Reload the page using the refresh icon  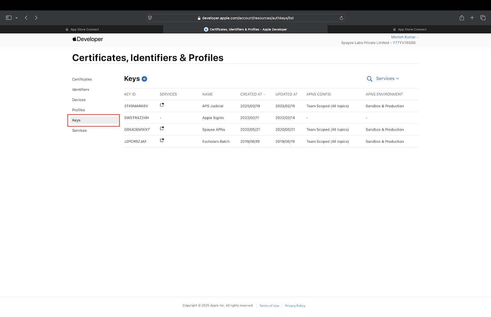(x=341, y=18)
